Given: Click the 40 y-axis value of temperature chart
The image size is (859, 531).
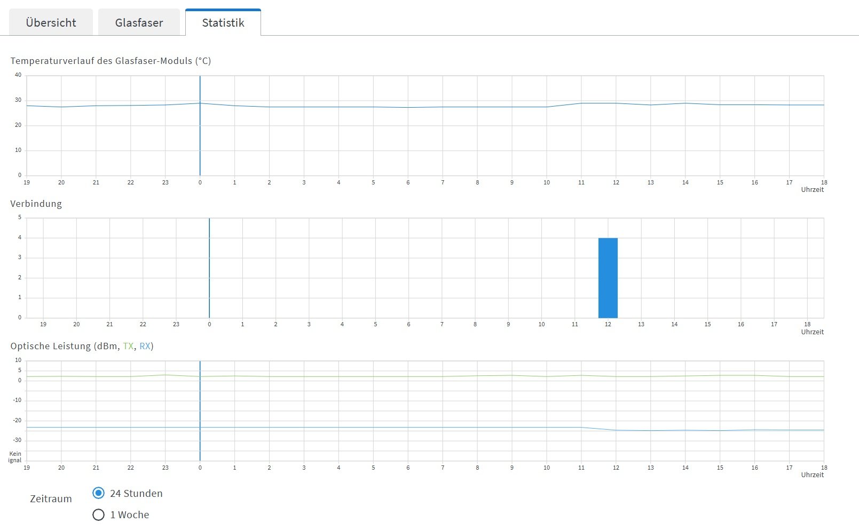Looking at the screenshot, I should tap(18, 75).
